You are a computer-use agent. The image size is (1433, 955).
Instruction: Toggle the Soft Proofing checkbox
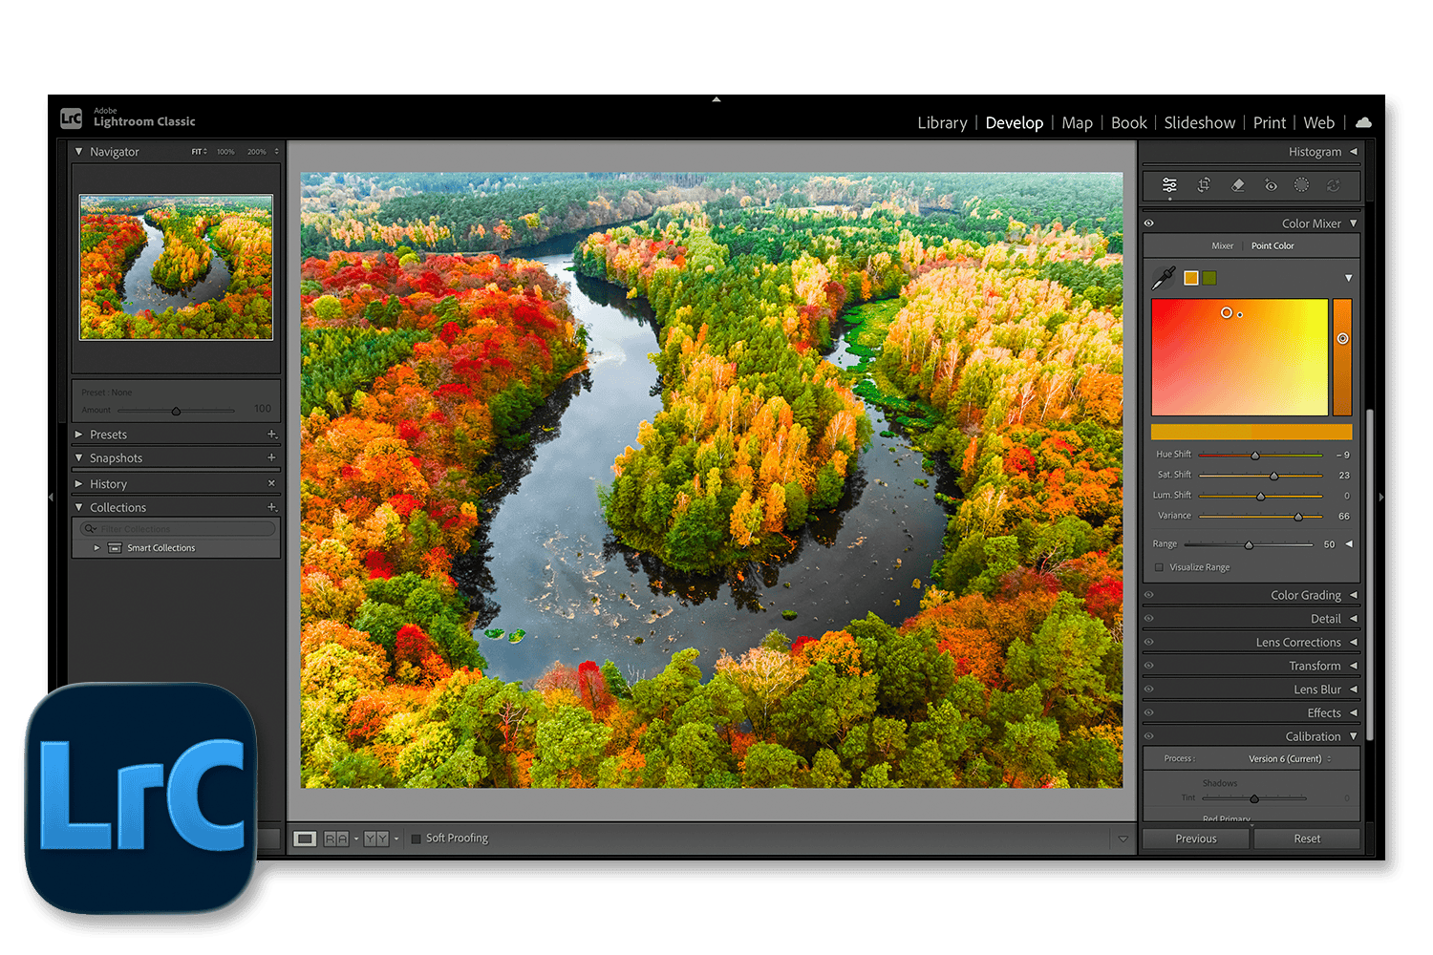click(x=416, y=838)
